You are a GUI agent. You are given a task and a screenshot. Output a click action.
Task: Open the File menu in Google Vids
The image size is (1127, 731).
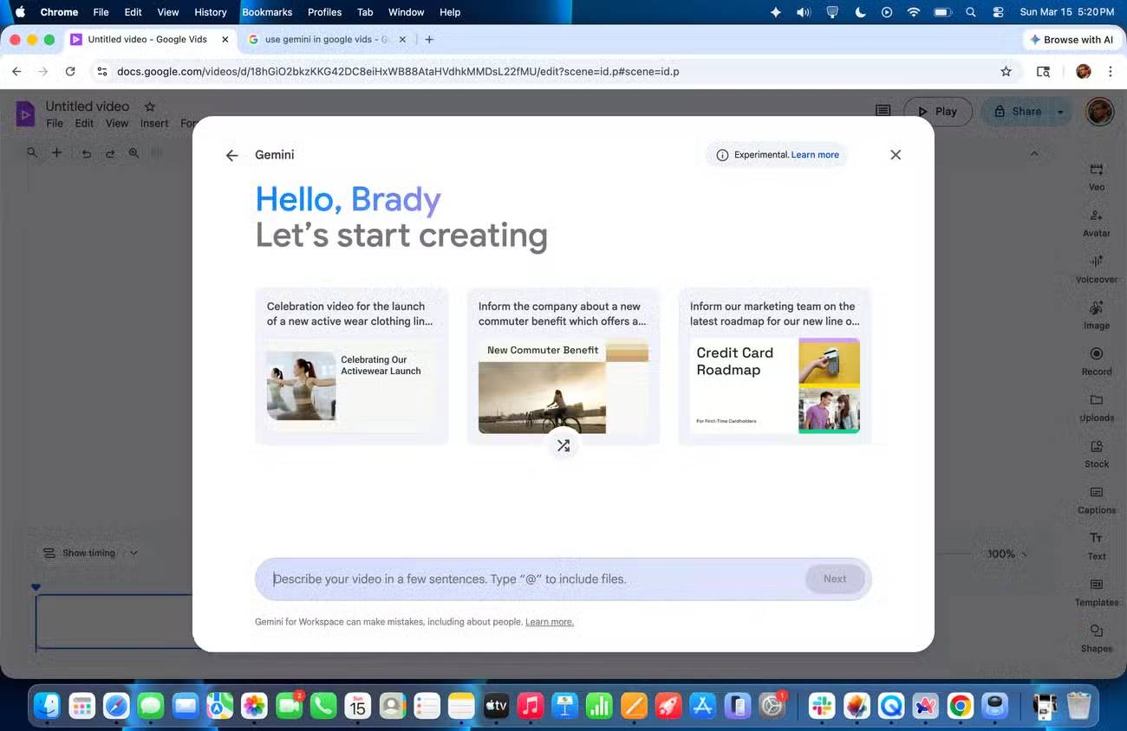(55, 123)
